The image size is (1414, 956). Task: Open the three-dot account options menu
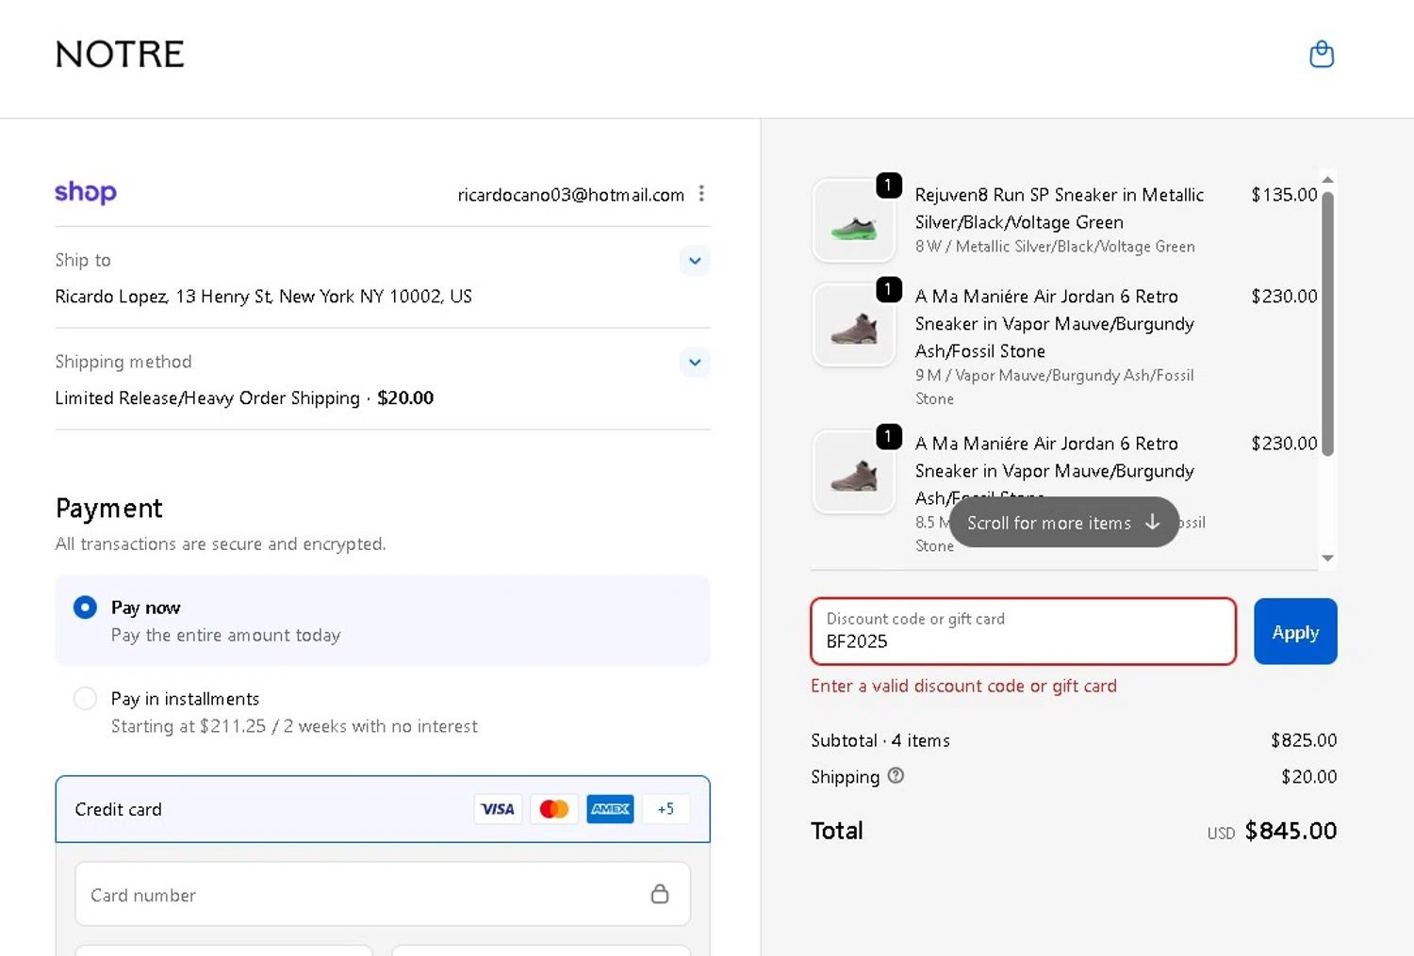pos(701,193)
